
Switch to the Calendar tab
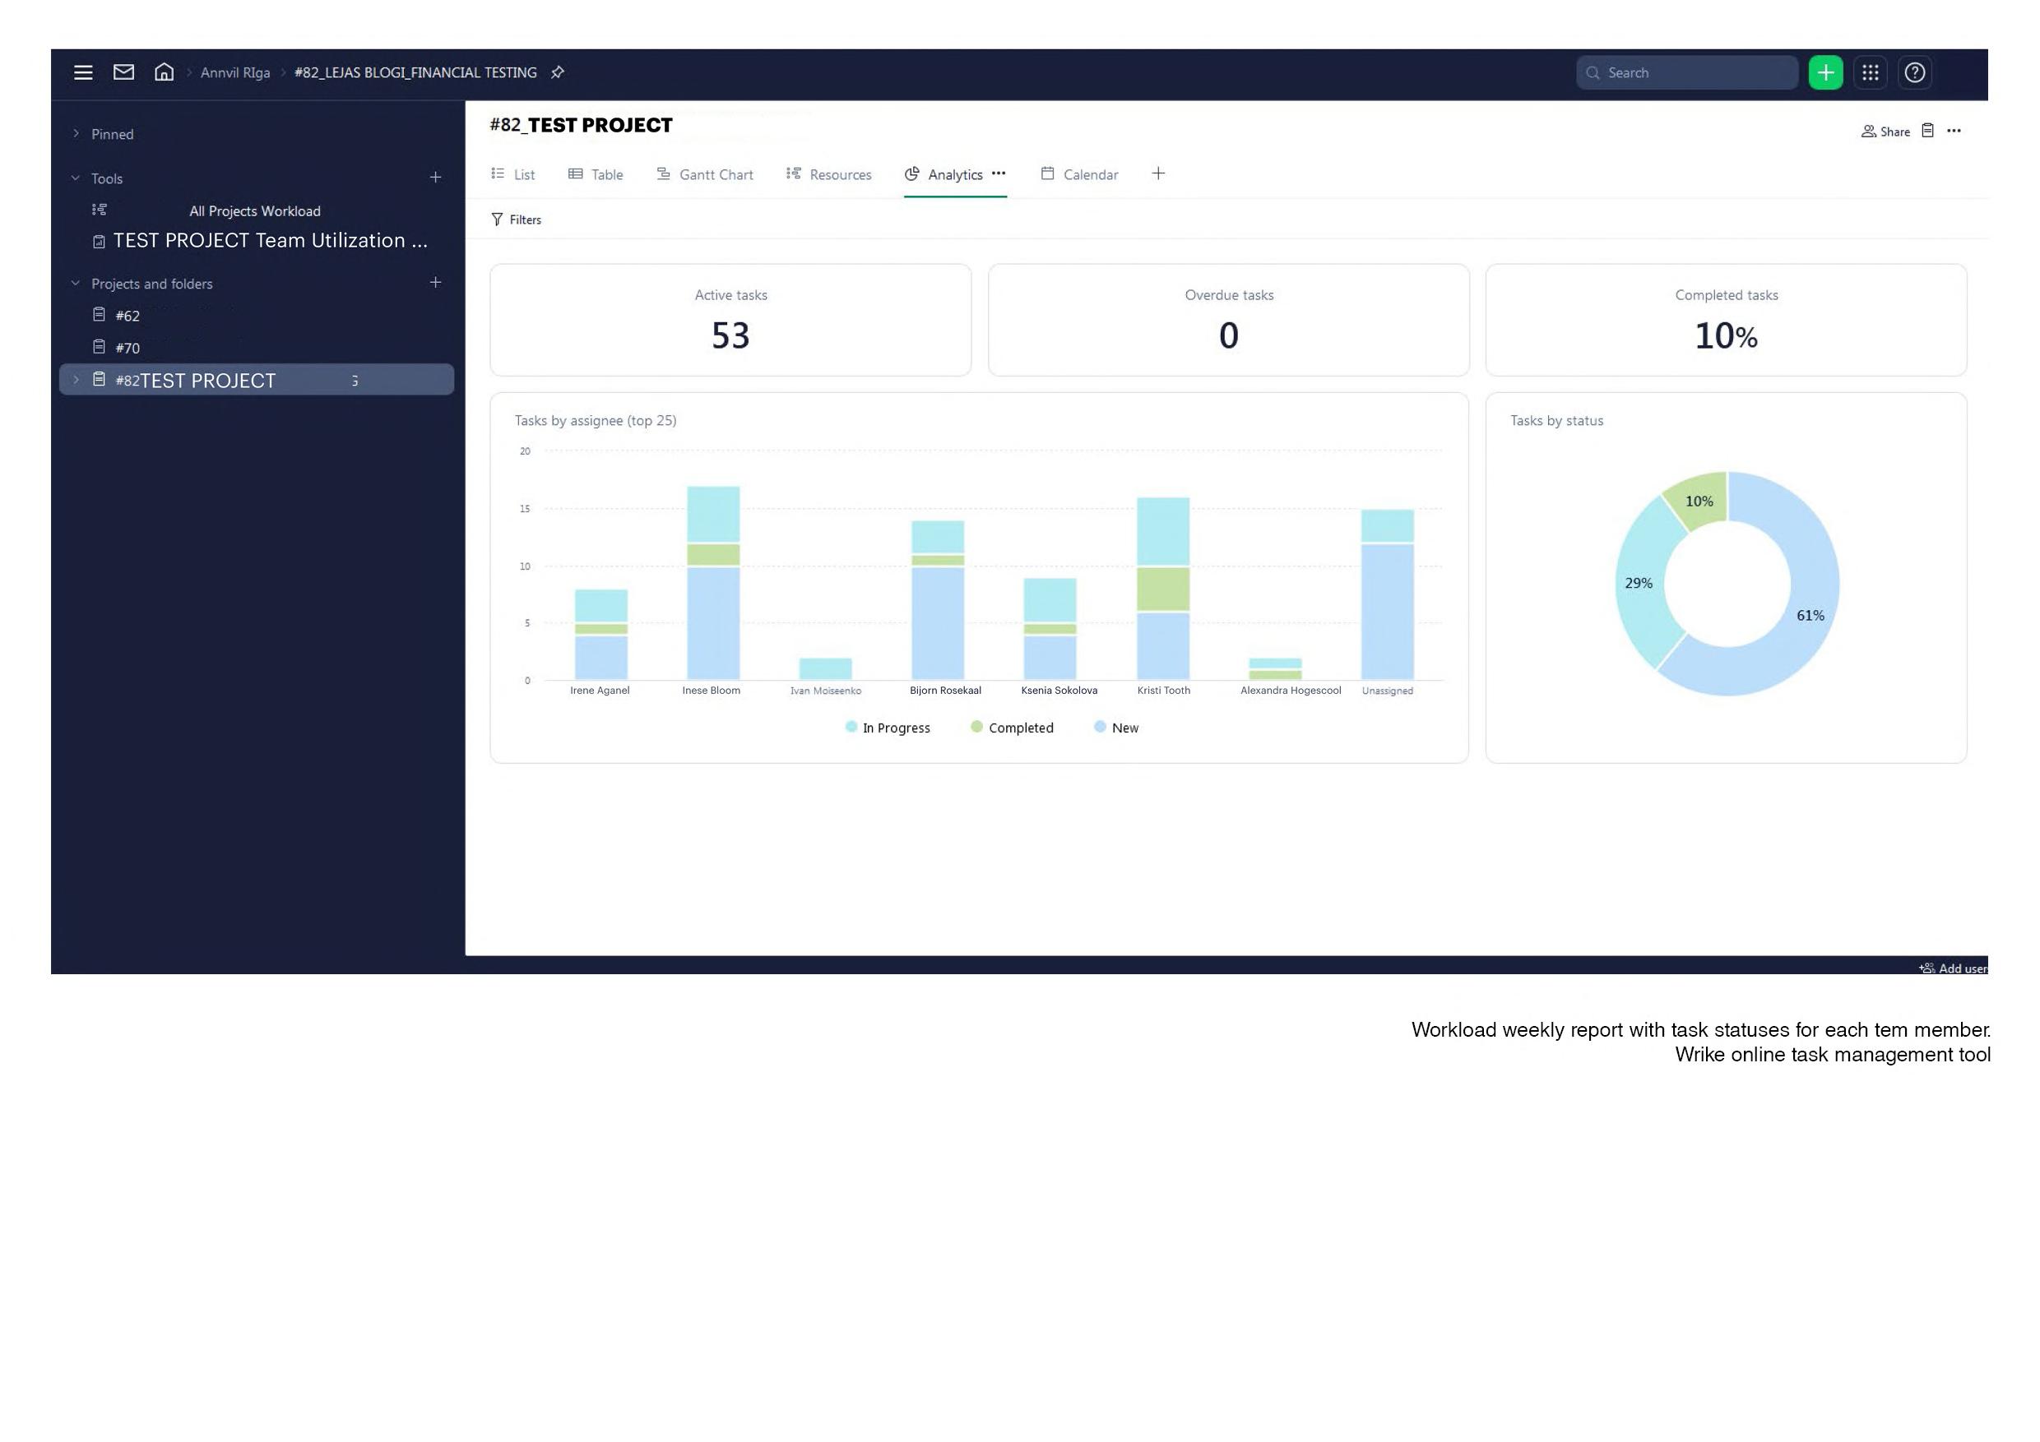(1078, 175)
